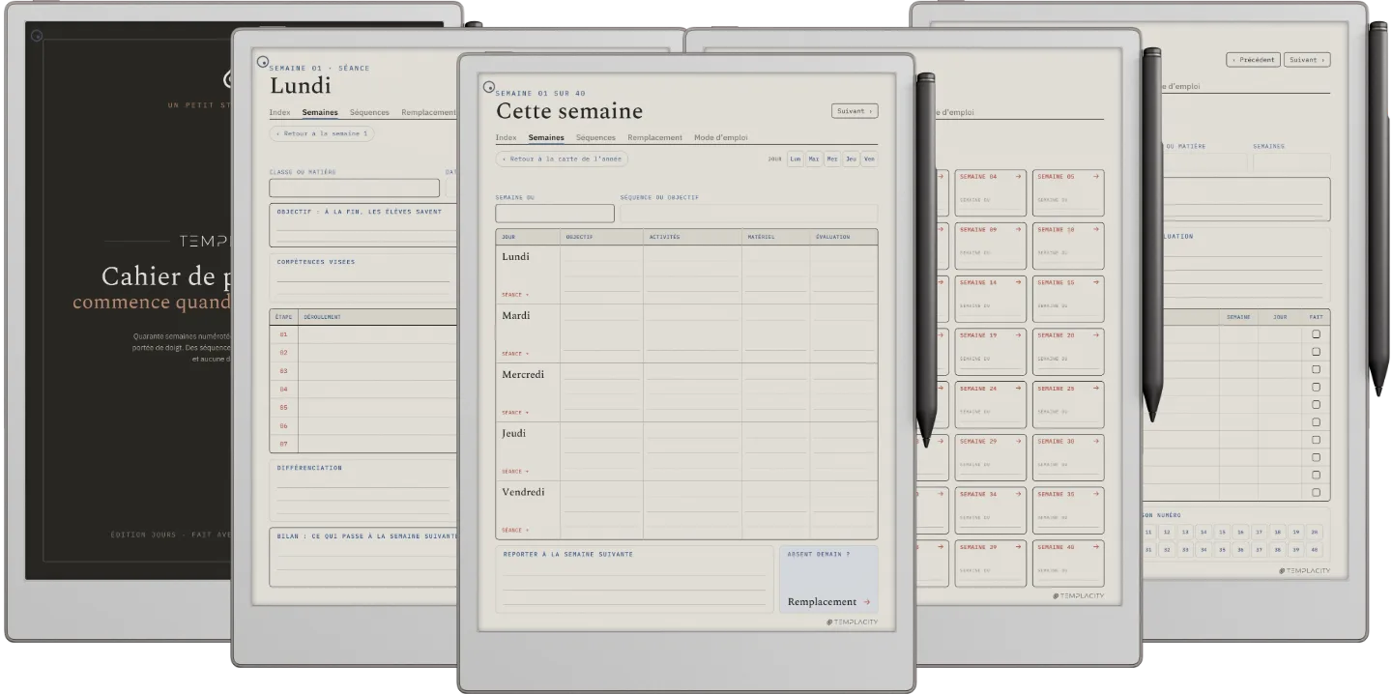Viewport: 1392px width, 694px height.
Task: Click step 07 row in the Déroulement table
Action: (363, 444)
